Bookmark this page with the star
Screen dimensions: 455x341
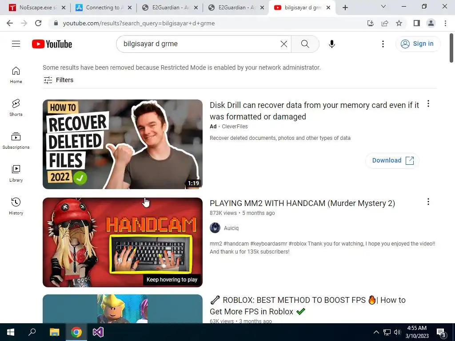(399, 23)
